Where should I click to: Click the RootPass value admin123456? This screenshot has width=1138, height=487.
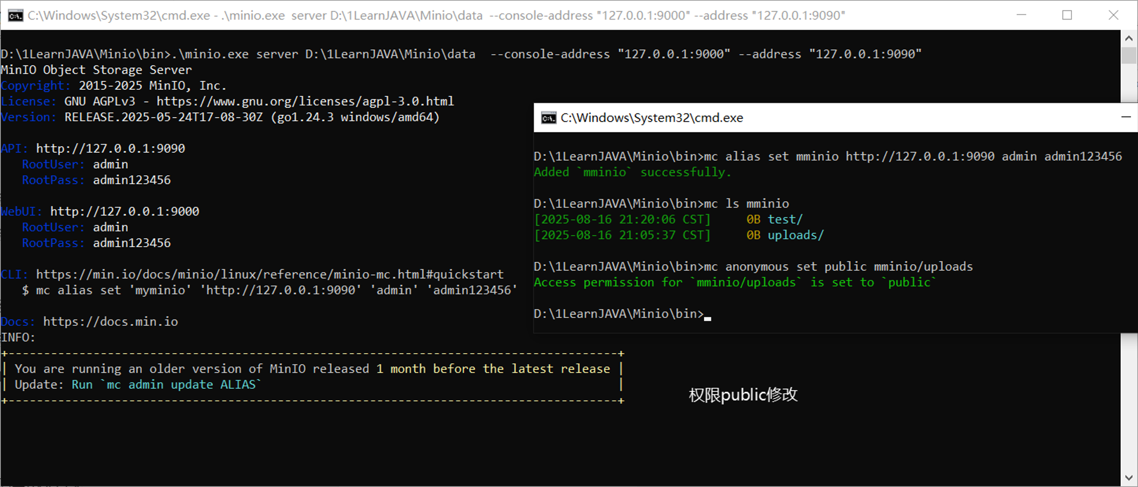(132, 180)
